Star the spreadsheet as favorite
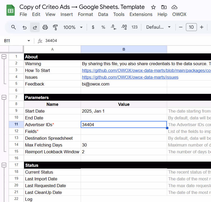Image resolution: width=211 pixels, height=202 pixels. [x=153, y=7]
